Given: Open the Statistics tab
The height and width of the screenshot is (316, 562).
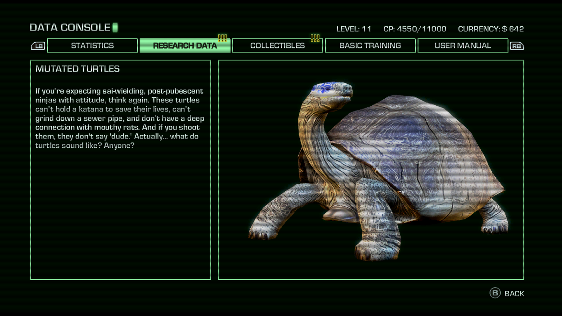Looking at the screenshot, I should tap(92, 46).
